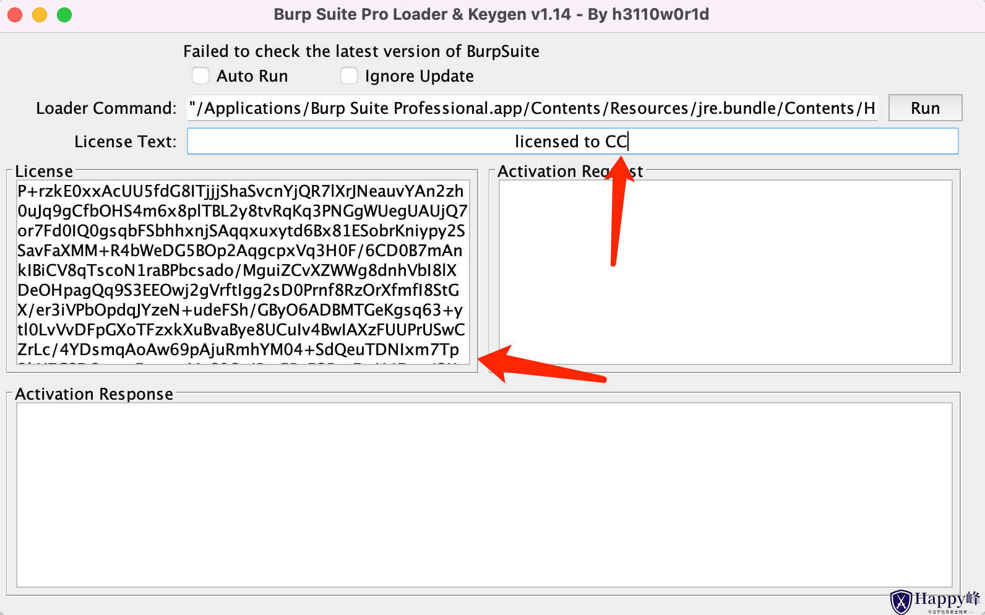
Task: Maximize the window with green button
Action: click(64, 14)
